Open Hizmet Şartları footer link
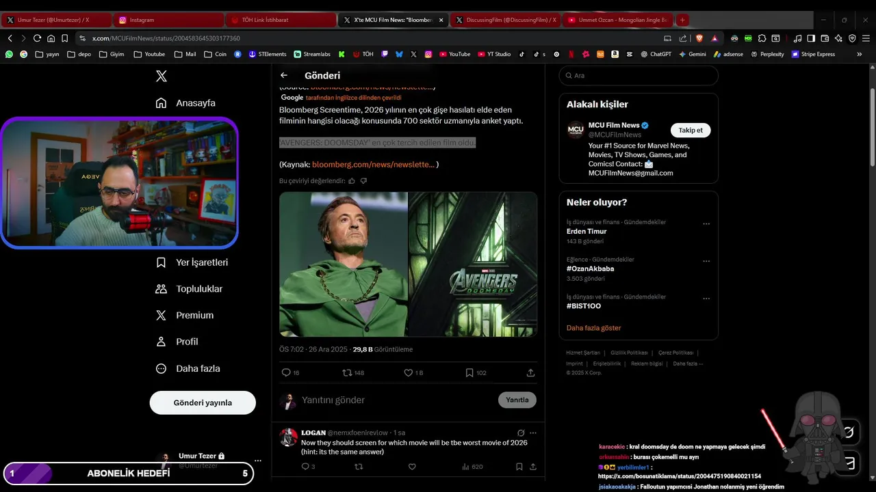Image resolution: width=876 pixels, height=492 pixels. pyautogui.click(x=583, y=353)
